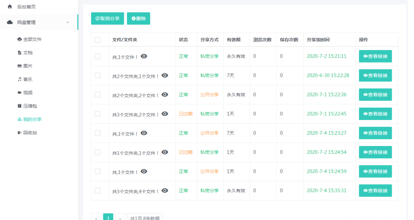Click the date 2020-6-30 15:22:28
Viewport: 414px width, 220px height.
point(328,75)
